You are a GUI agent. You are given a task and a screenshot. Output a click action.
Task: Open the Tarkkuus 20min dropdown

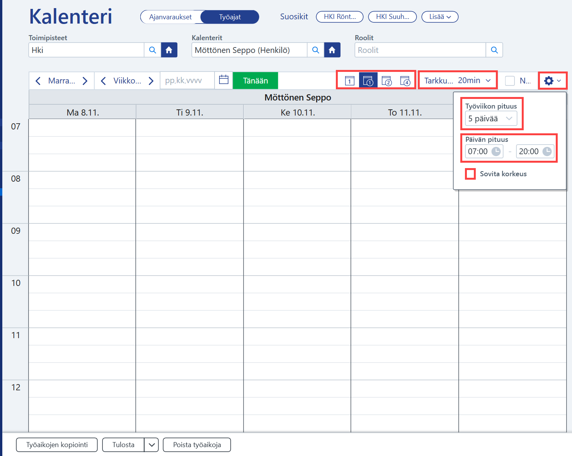click(x=458, y=80)
